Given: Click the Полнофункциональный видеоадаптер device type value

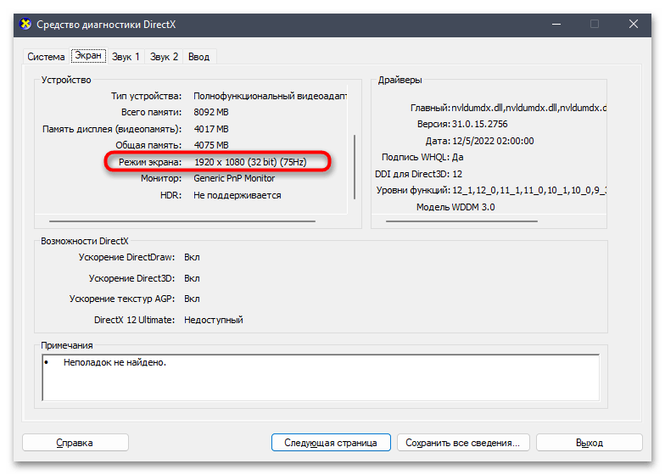Looking at the screenshot, I should tap(270, 96).
